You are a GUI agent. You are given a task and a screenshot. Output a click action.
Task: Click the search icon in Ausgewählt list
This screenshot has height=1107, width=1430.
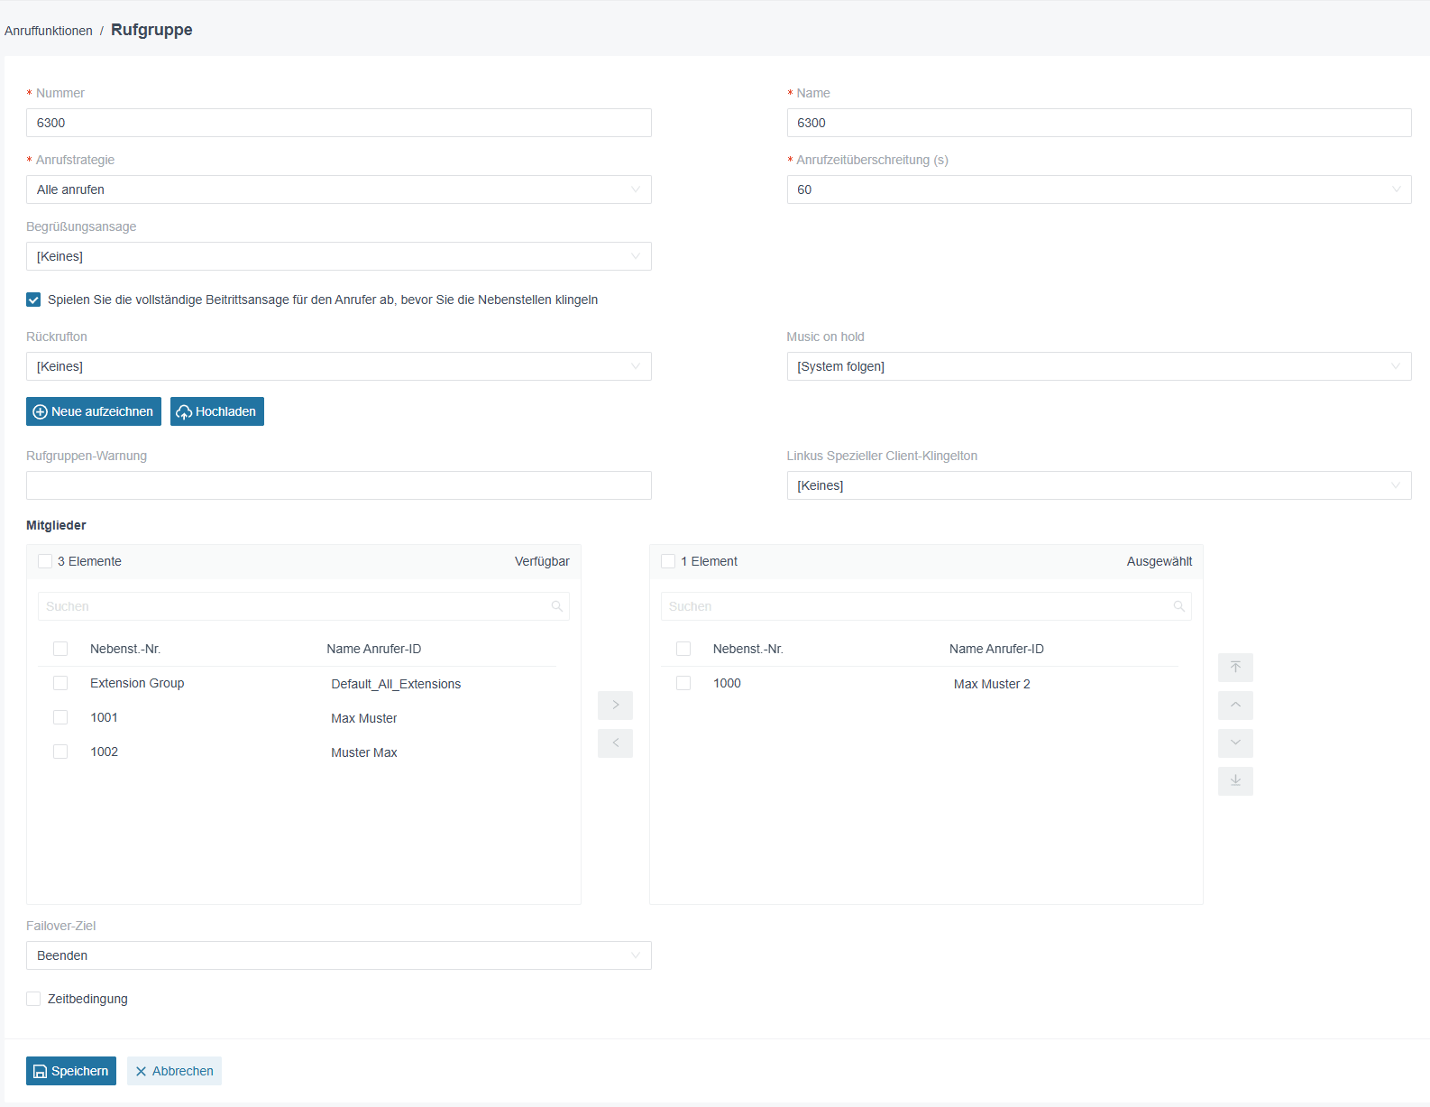click(x=1179, y=606)
